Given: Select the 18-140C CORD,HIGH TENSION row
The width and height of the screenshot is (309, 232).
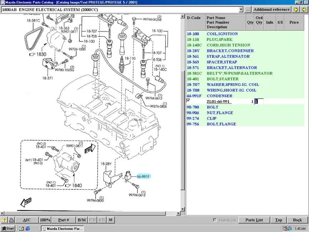Looking at the screenshot, I should click(245, 45).
